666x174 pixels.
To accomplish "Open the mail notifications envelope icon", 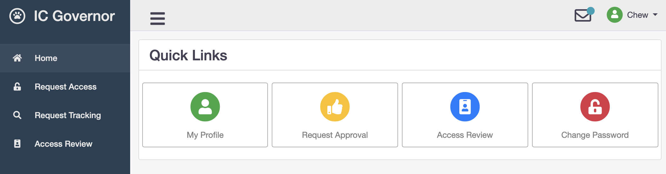I will click(583, 15).
